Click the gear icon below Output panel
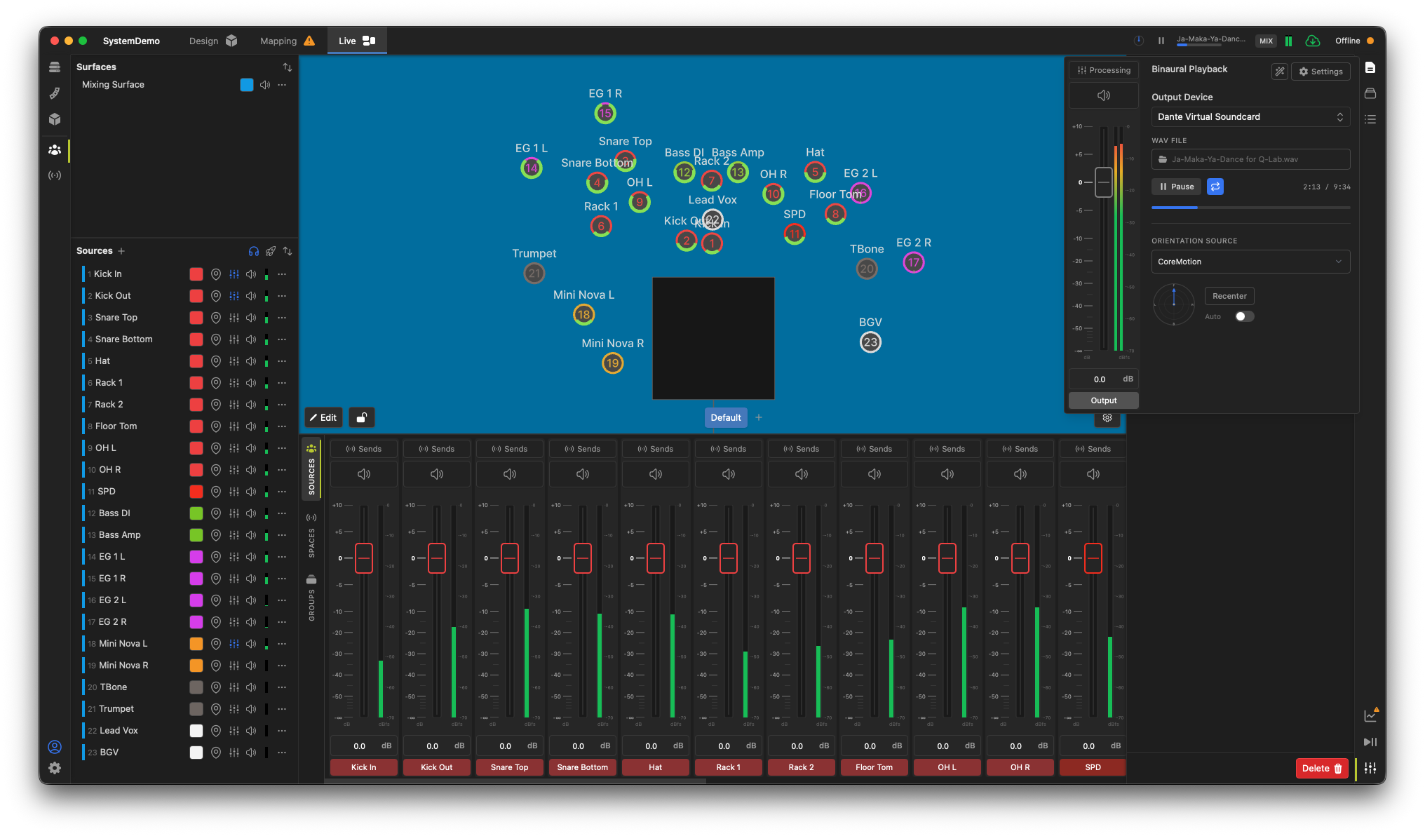1425x836 pixels. click(1107, 418)
